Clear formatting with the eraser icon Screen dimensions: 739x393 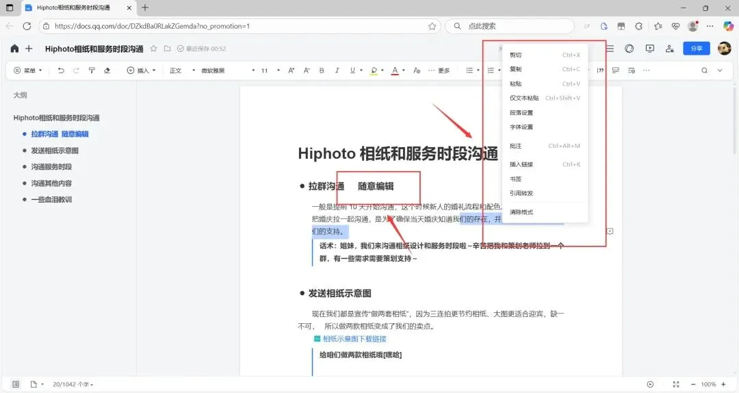point(107,71)
